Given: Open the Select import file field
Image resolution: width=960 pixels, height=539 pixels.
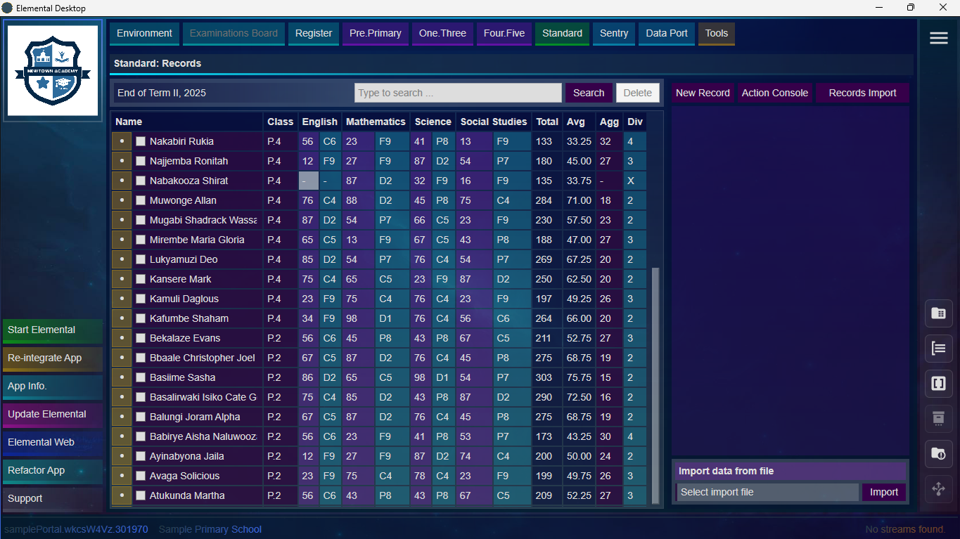Looking at the screenshot, I should click(x=767, y=492).
